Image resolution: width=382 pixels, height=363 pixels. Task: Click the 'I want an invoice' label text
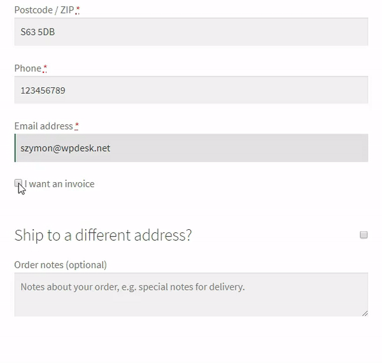pyautogui.click(x=59, y=184)
